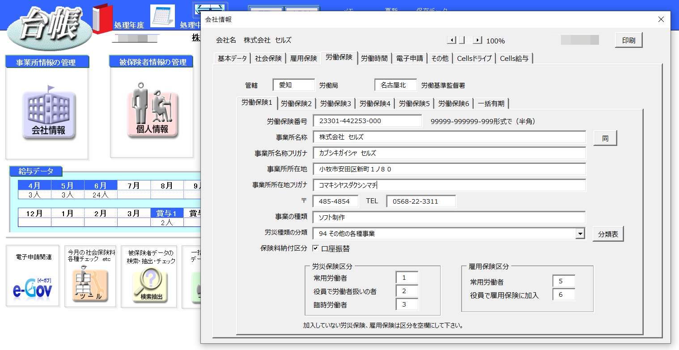679x350 pixels.
Task: Click 雇用保険区分 常用労働者 field
Action: click(x=564, y=281)
